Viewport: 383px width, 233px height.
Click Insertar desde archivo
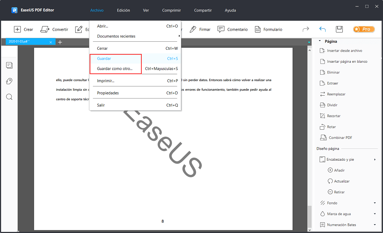click(341, 51)
